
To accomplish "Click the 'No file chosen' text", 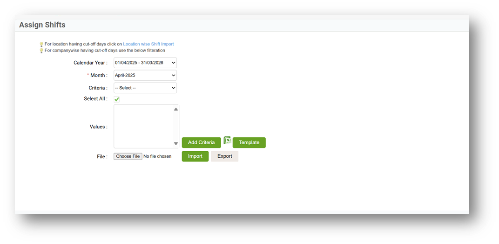I will [x=157, y=156].
